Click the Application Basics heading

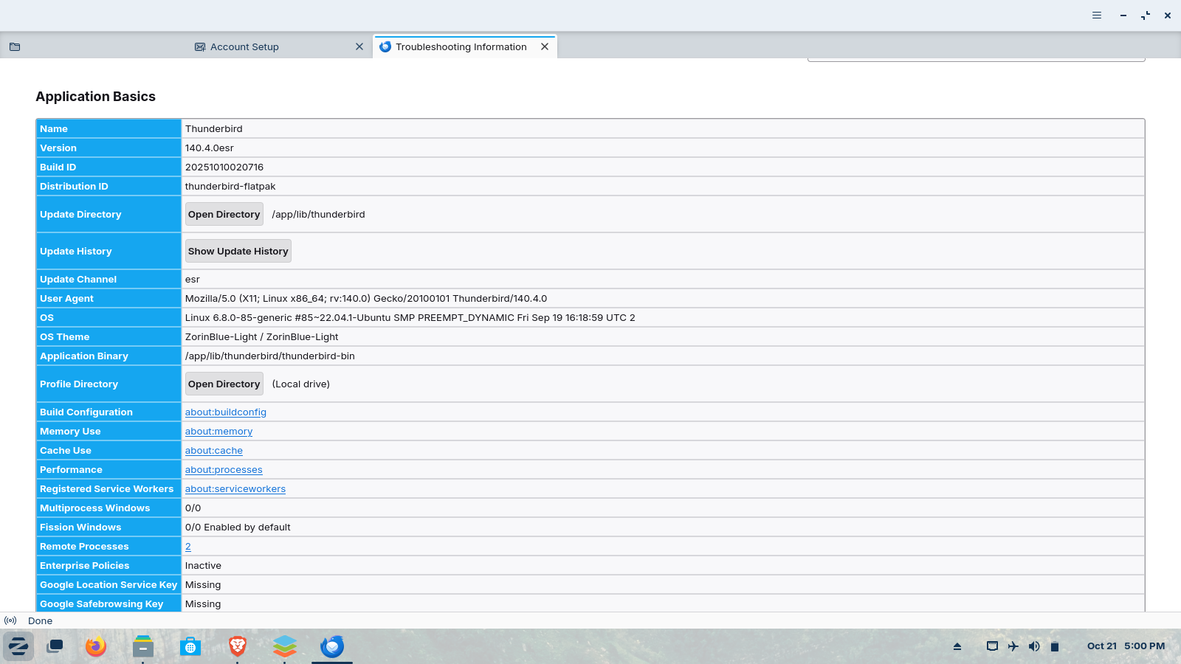(96, 97)
